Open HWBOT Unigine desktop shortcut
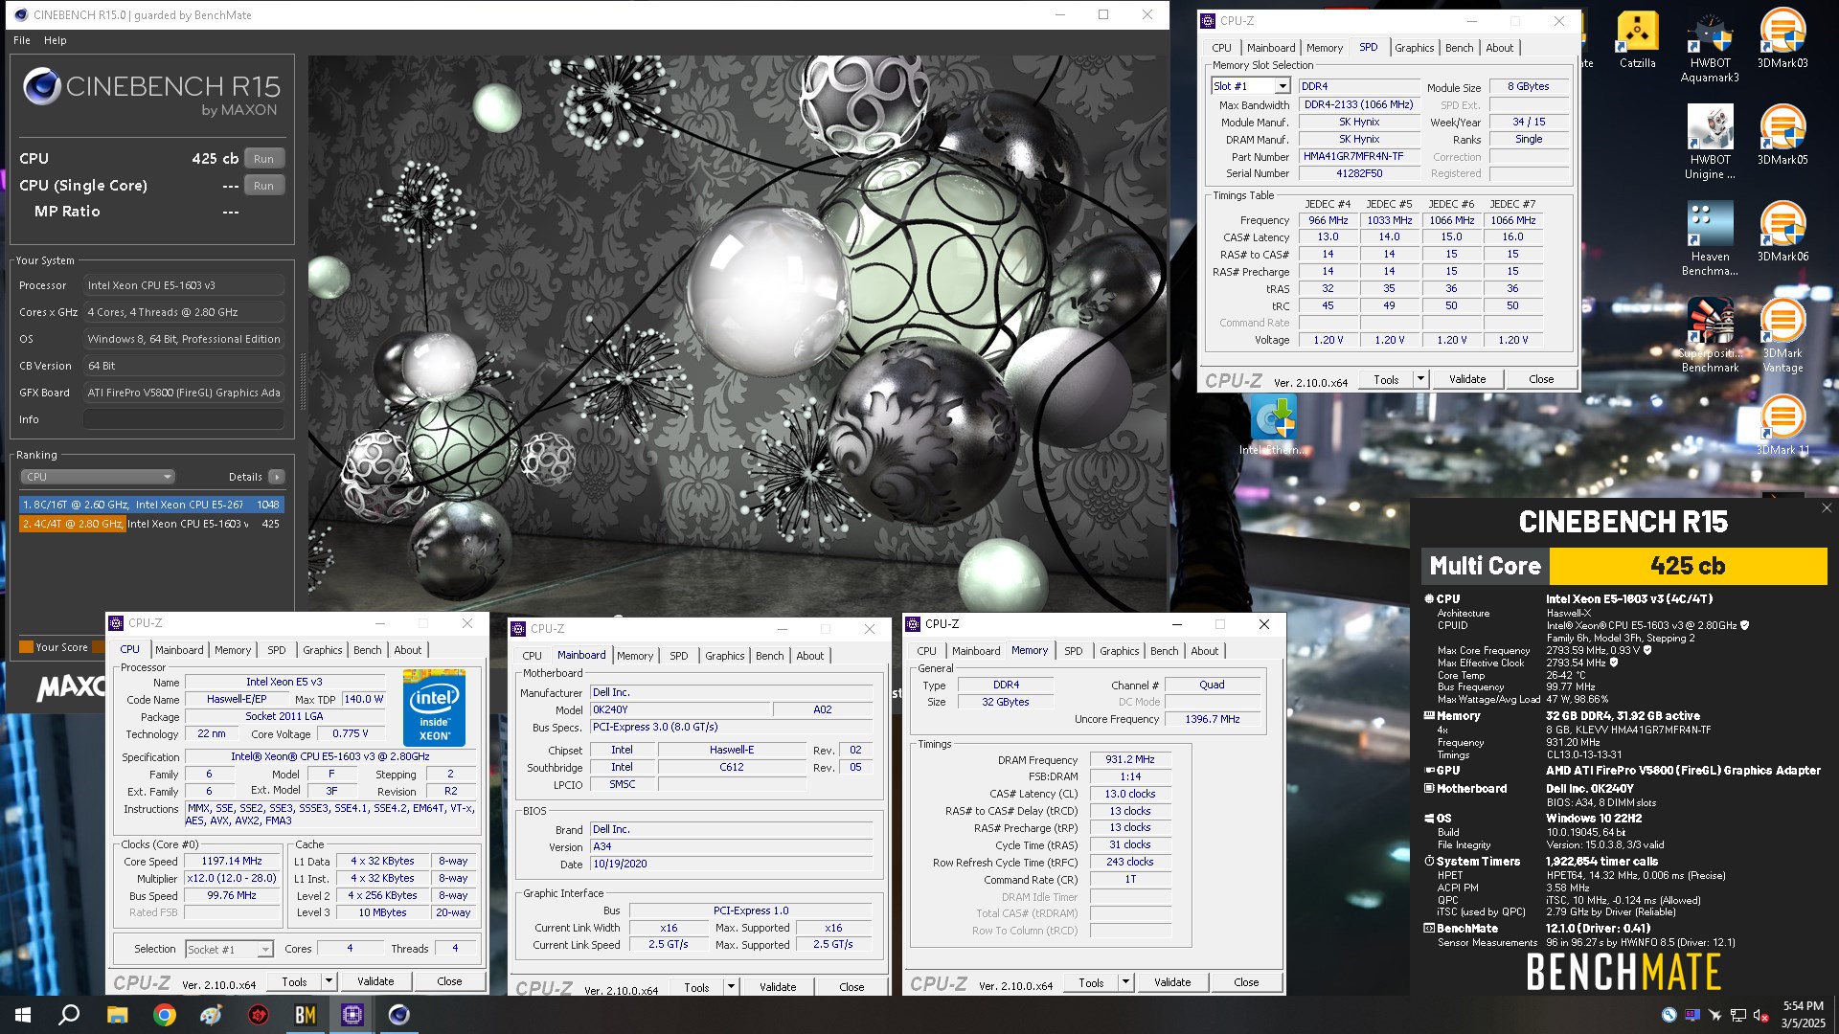The image size is (1839, 1034). click(x=1710, y=144)
